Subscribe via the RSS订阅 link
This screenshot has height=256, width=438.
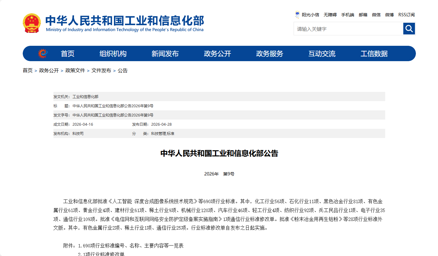[x=406, y=15]
